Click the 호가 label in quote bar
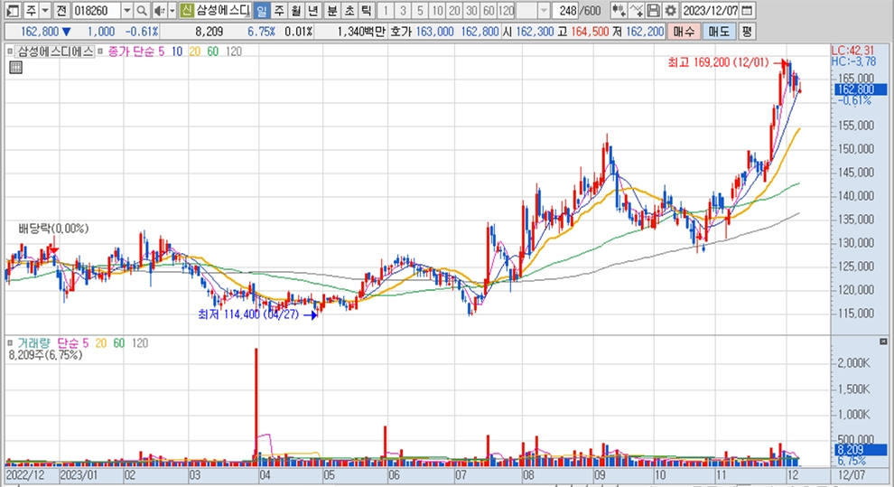The image size is (894, 487). click(x=401, y=32)
